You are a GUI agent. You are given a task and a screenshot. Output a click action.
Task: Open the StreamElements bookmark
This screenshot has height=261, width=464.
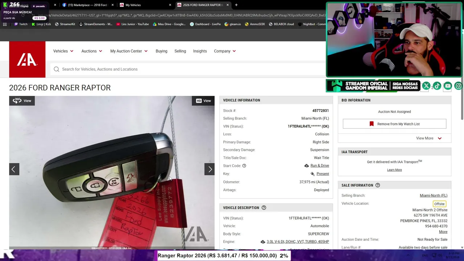pos(96,24)
